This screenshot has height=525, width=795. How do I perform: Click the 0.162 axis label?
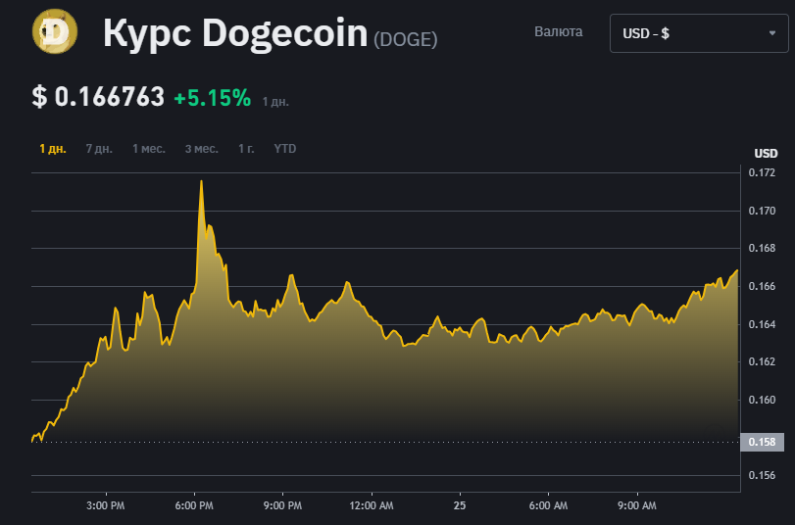coord(762,361)
